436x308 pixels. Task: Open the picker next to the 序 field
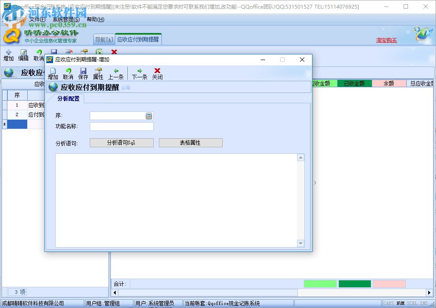click(x=149, y=115)
